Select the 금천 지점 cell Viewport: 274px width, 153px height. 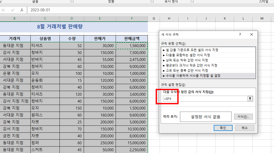click(15, 136)
